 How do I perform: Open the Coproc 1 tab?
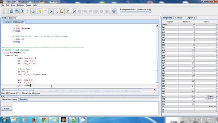(x=180, y=18)
